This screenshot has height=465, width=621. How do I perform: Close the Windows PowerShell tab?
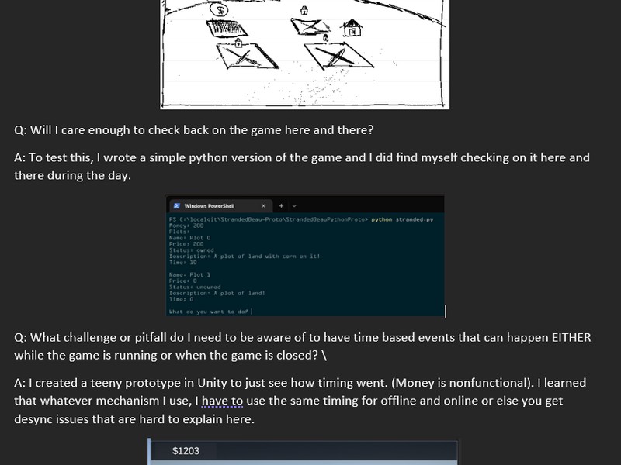point(263,206)
